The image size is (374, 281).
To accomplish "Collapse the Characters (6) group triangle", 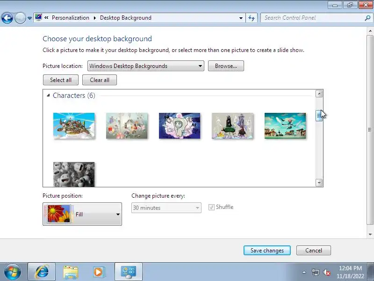I will 48,96.
